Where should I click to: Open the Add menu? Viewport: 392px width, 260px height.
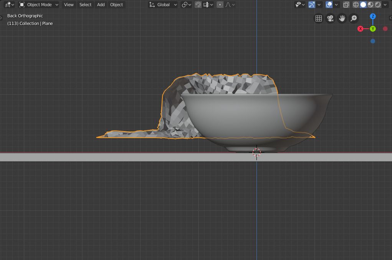tap(101, 5)
